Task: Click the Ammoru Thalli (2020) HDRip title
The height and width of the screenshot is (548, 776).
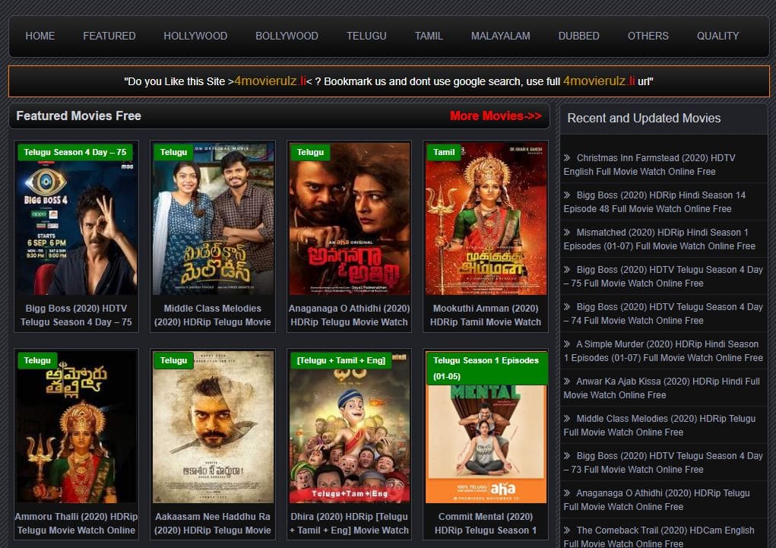Action: pyautogui.click(x=76, y=523)
